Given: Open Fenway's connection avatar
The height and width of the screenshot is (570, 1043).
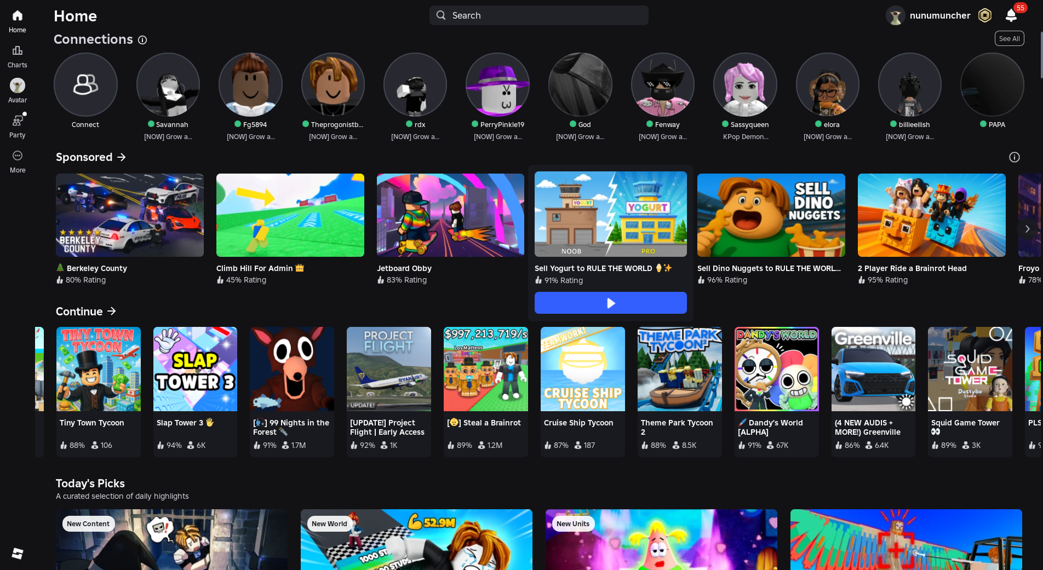Looking at the screenshot, I should 663,84.
